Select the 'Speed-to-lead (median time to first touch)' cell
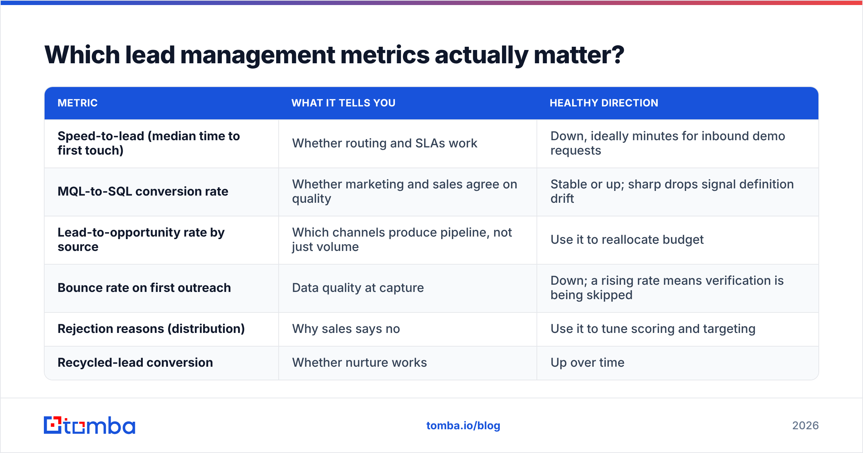Viewport: 863px width, 453px height. pyautogui.click(x=161, y=143)
